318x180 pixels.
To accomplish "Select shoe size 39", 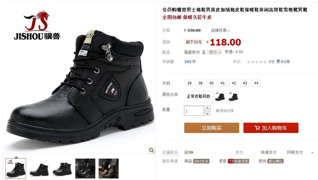I will [189, 83].
